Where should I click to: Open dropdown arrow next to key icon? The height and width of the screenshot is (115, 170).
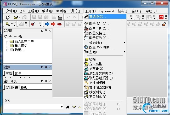(x=12, y=24)
